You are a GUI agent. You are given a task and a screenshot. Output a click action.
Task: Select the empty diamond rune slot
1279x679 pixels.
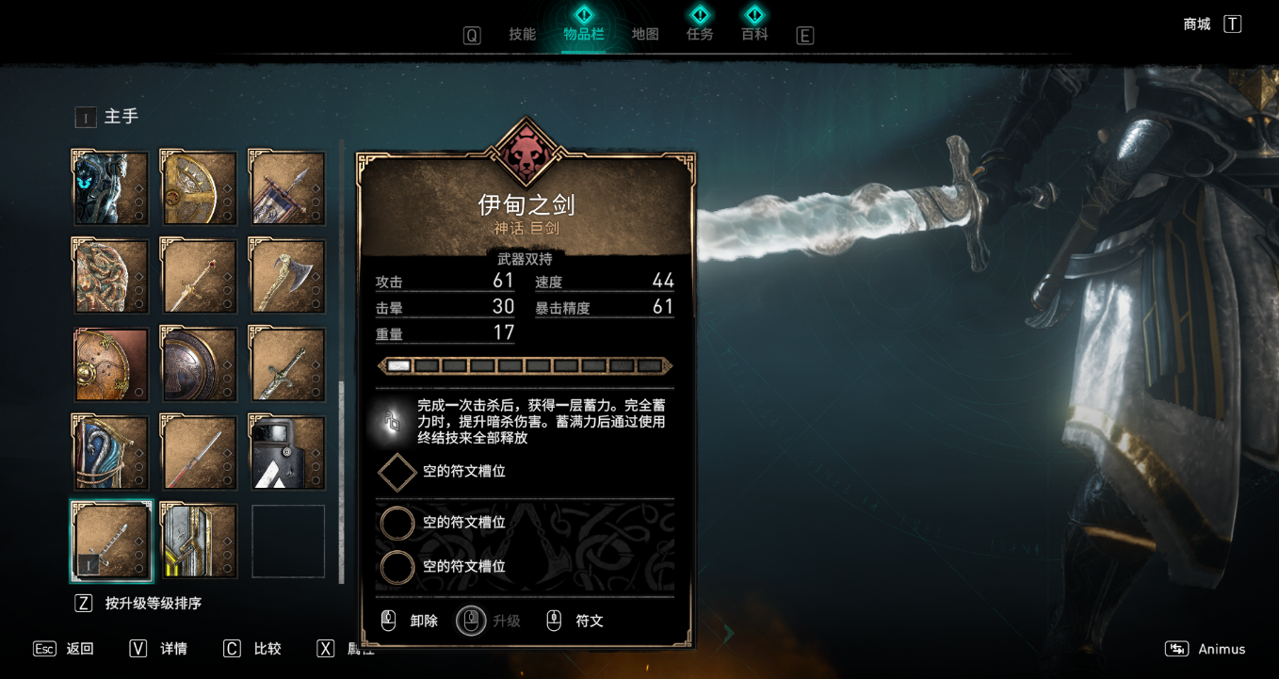coord(397,472)
